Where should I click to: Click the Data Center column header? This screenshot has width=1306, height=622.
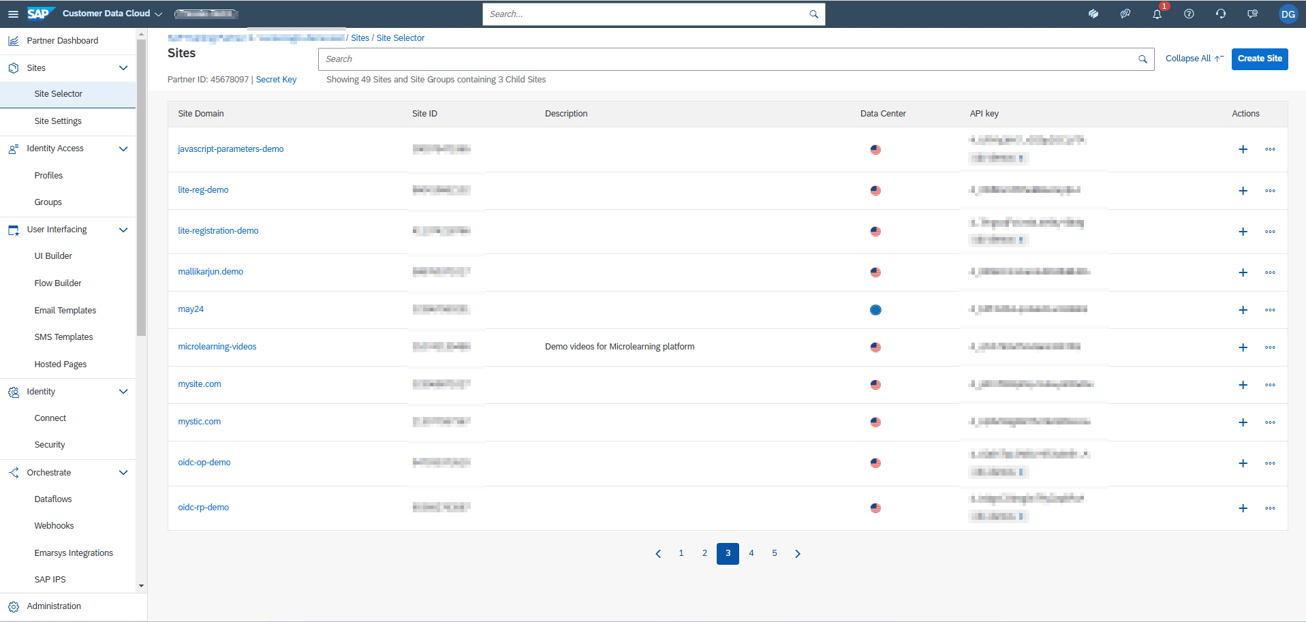pyautogui.click(x=883, y=114)
